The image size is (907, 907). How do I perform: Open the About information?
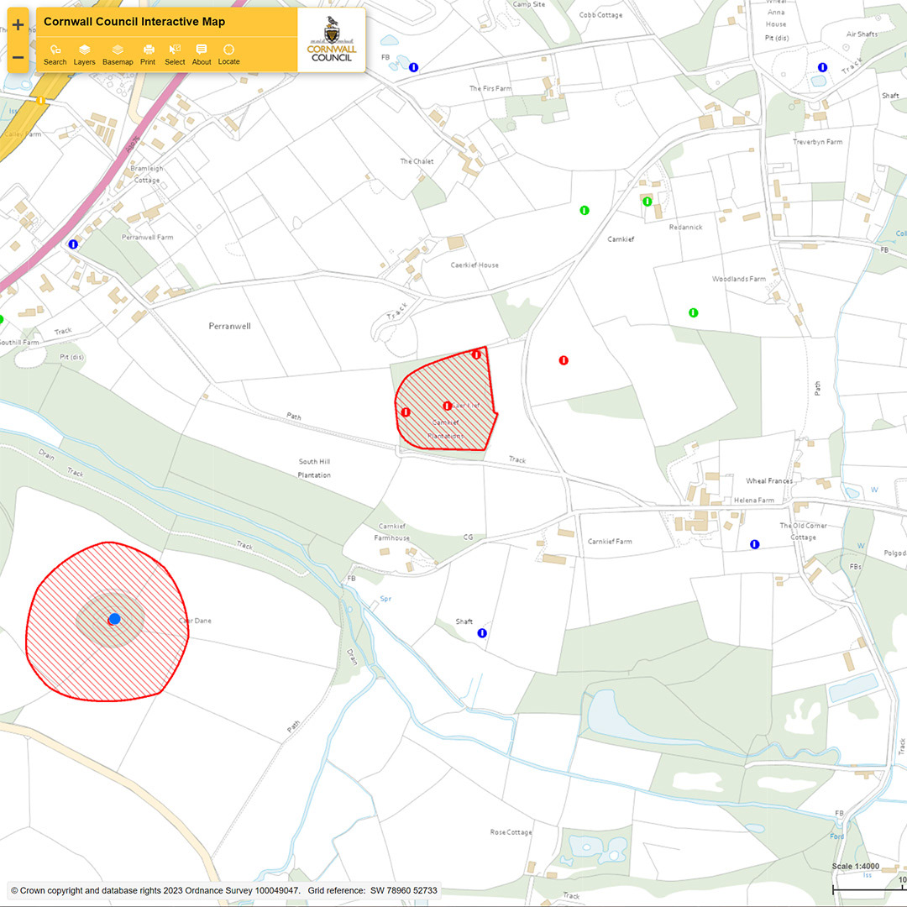202,55
